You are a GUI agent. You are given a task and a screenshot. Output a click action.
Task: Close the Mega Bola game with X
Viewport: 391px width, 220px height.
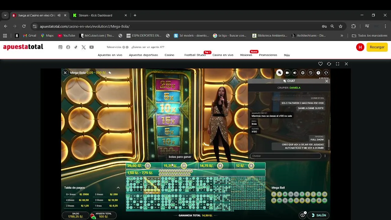[x=65, y=73]
